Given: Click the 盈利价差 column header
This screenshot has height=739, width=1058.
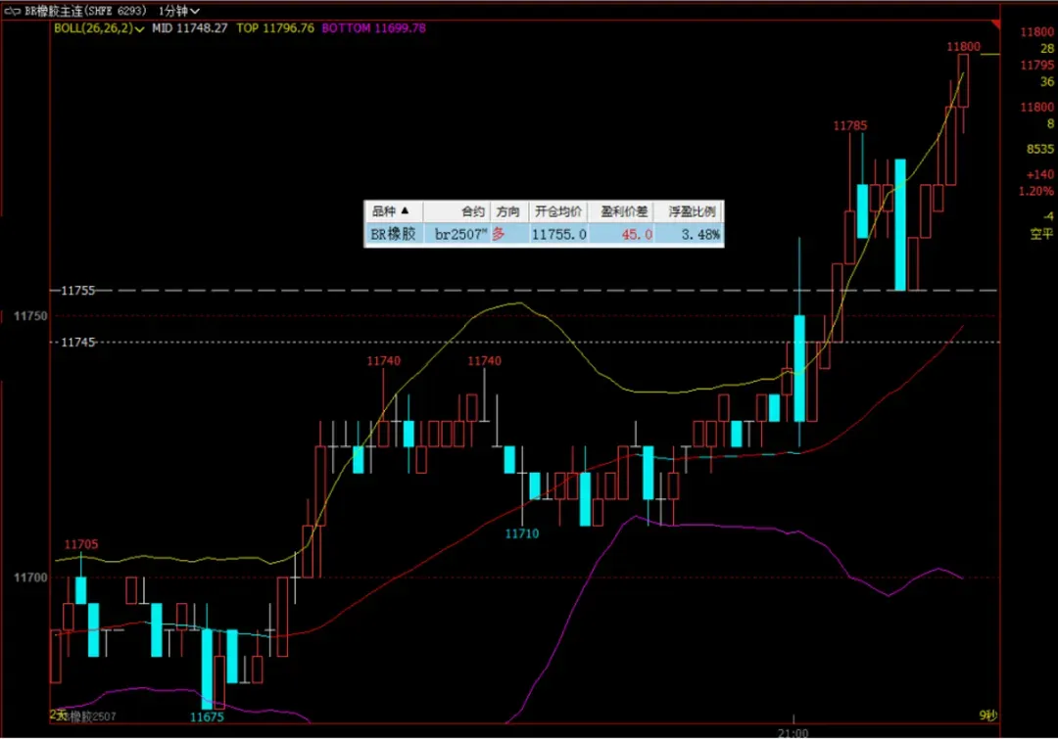Looking at the screenshot, I should [x=624, y=211].
